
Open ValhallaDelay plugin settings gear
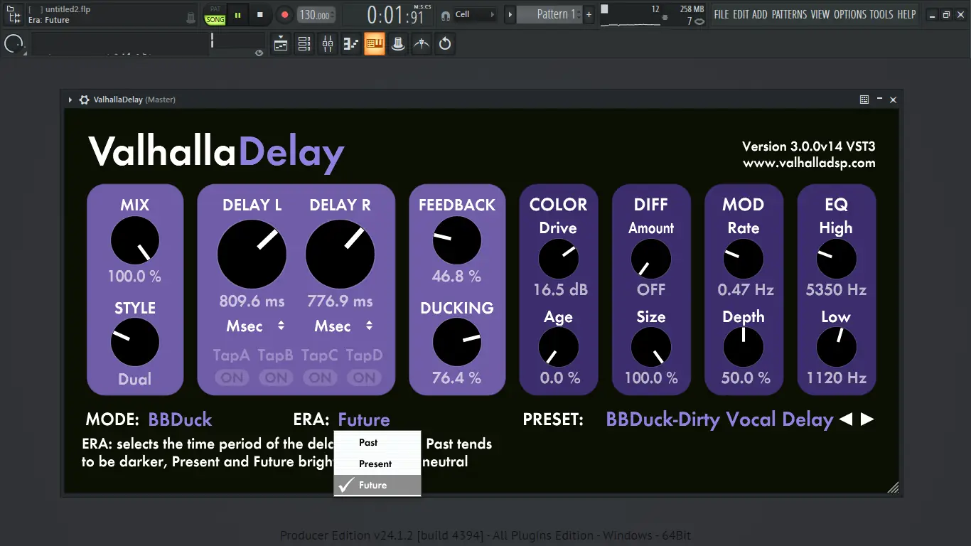click(84, 100)
